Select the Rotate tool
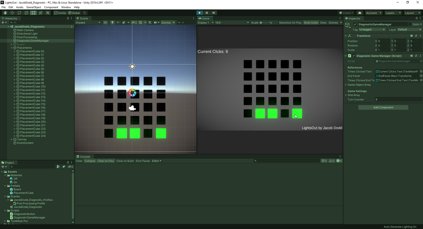 coord(19,13)
